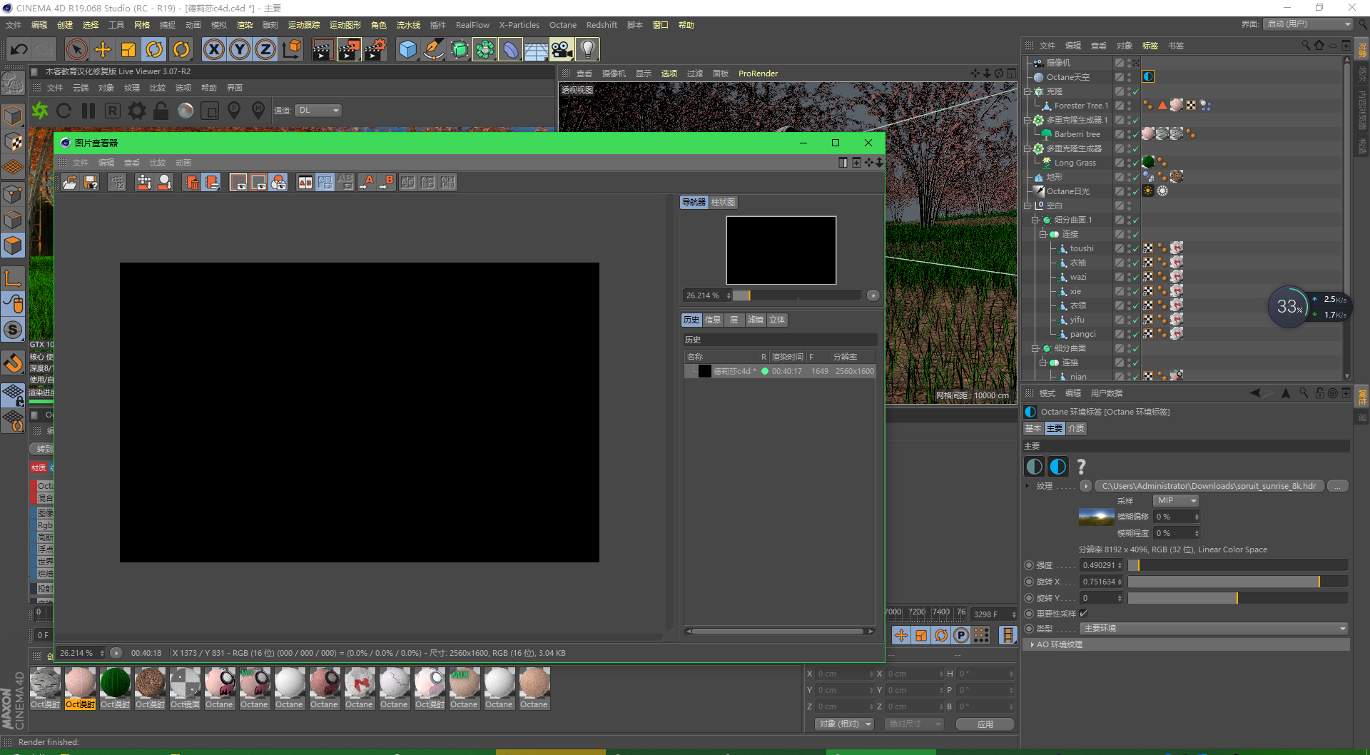This screenshot has height=755, width=1370.
Task: Open the 类型 主要环境 dropdown
Action: point(1214,629)
